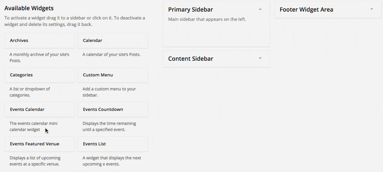Pick the Events Countdown widget
The height and width of the screenshot is (172, 383).
click(113, 110)
